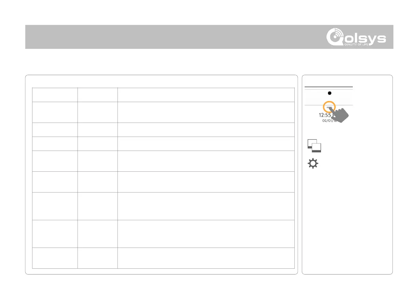Screen dimensions: 418x295
Task: Select the wide cell directly below the header
Action: 206,112
